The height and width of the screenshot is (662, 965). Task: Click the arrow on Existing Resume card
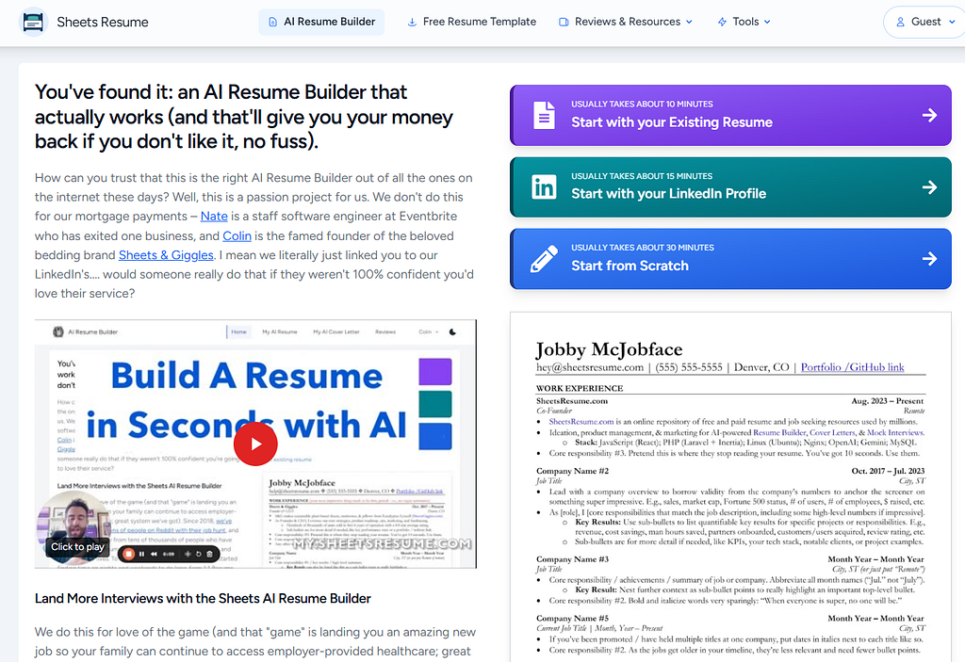929,115
